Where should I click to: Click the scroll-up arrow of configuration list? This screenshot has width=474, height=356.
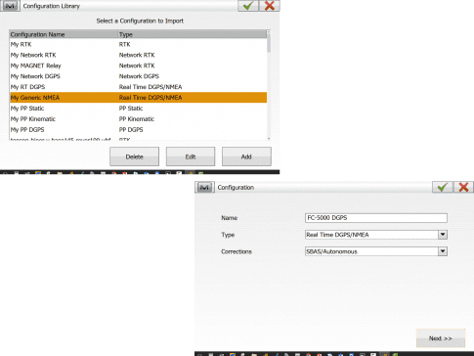click(269, 32)
